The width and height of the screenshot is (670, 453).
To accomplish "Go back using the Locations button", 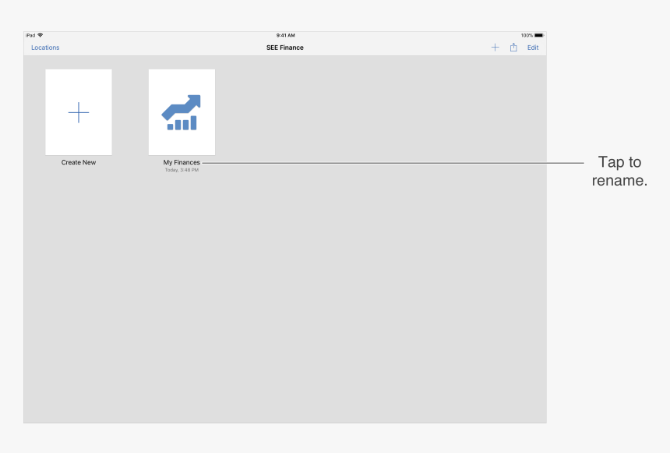I will 45,48.
